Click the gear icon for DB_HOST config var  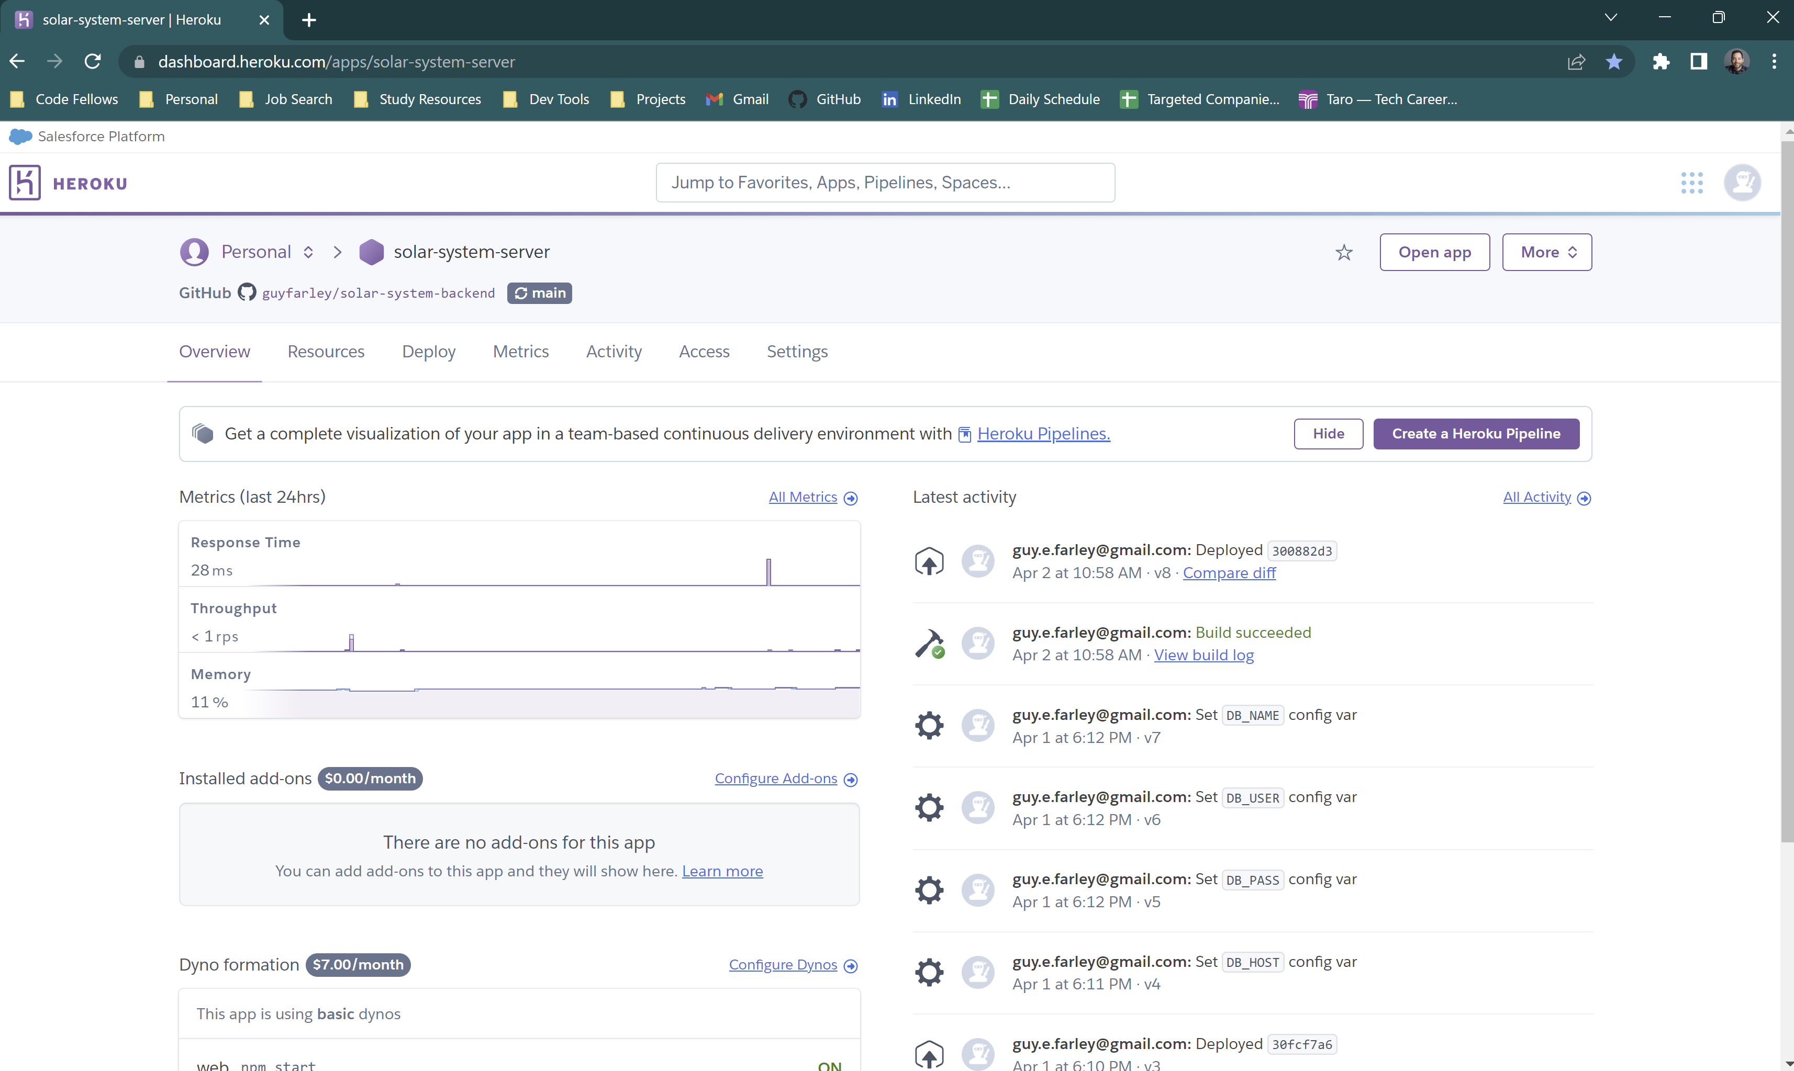[929, 972]
